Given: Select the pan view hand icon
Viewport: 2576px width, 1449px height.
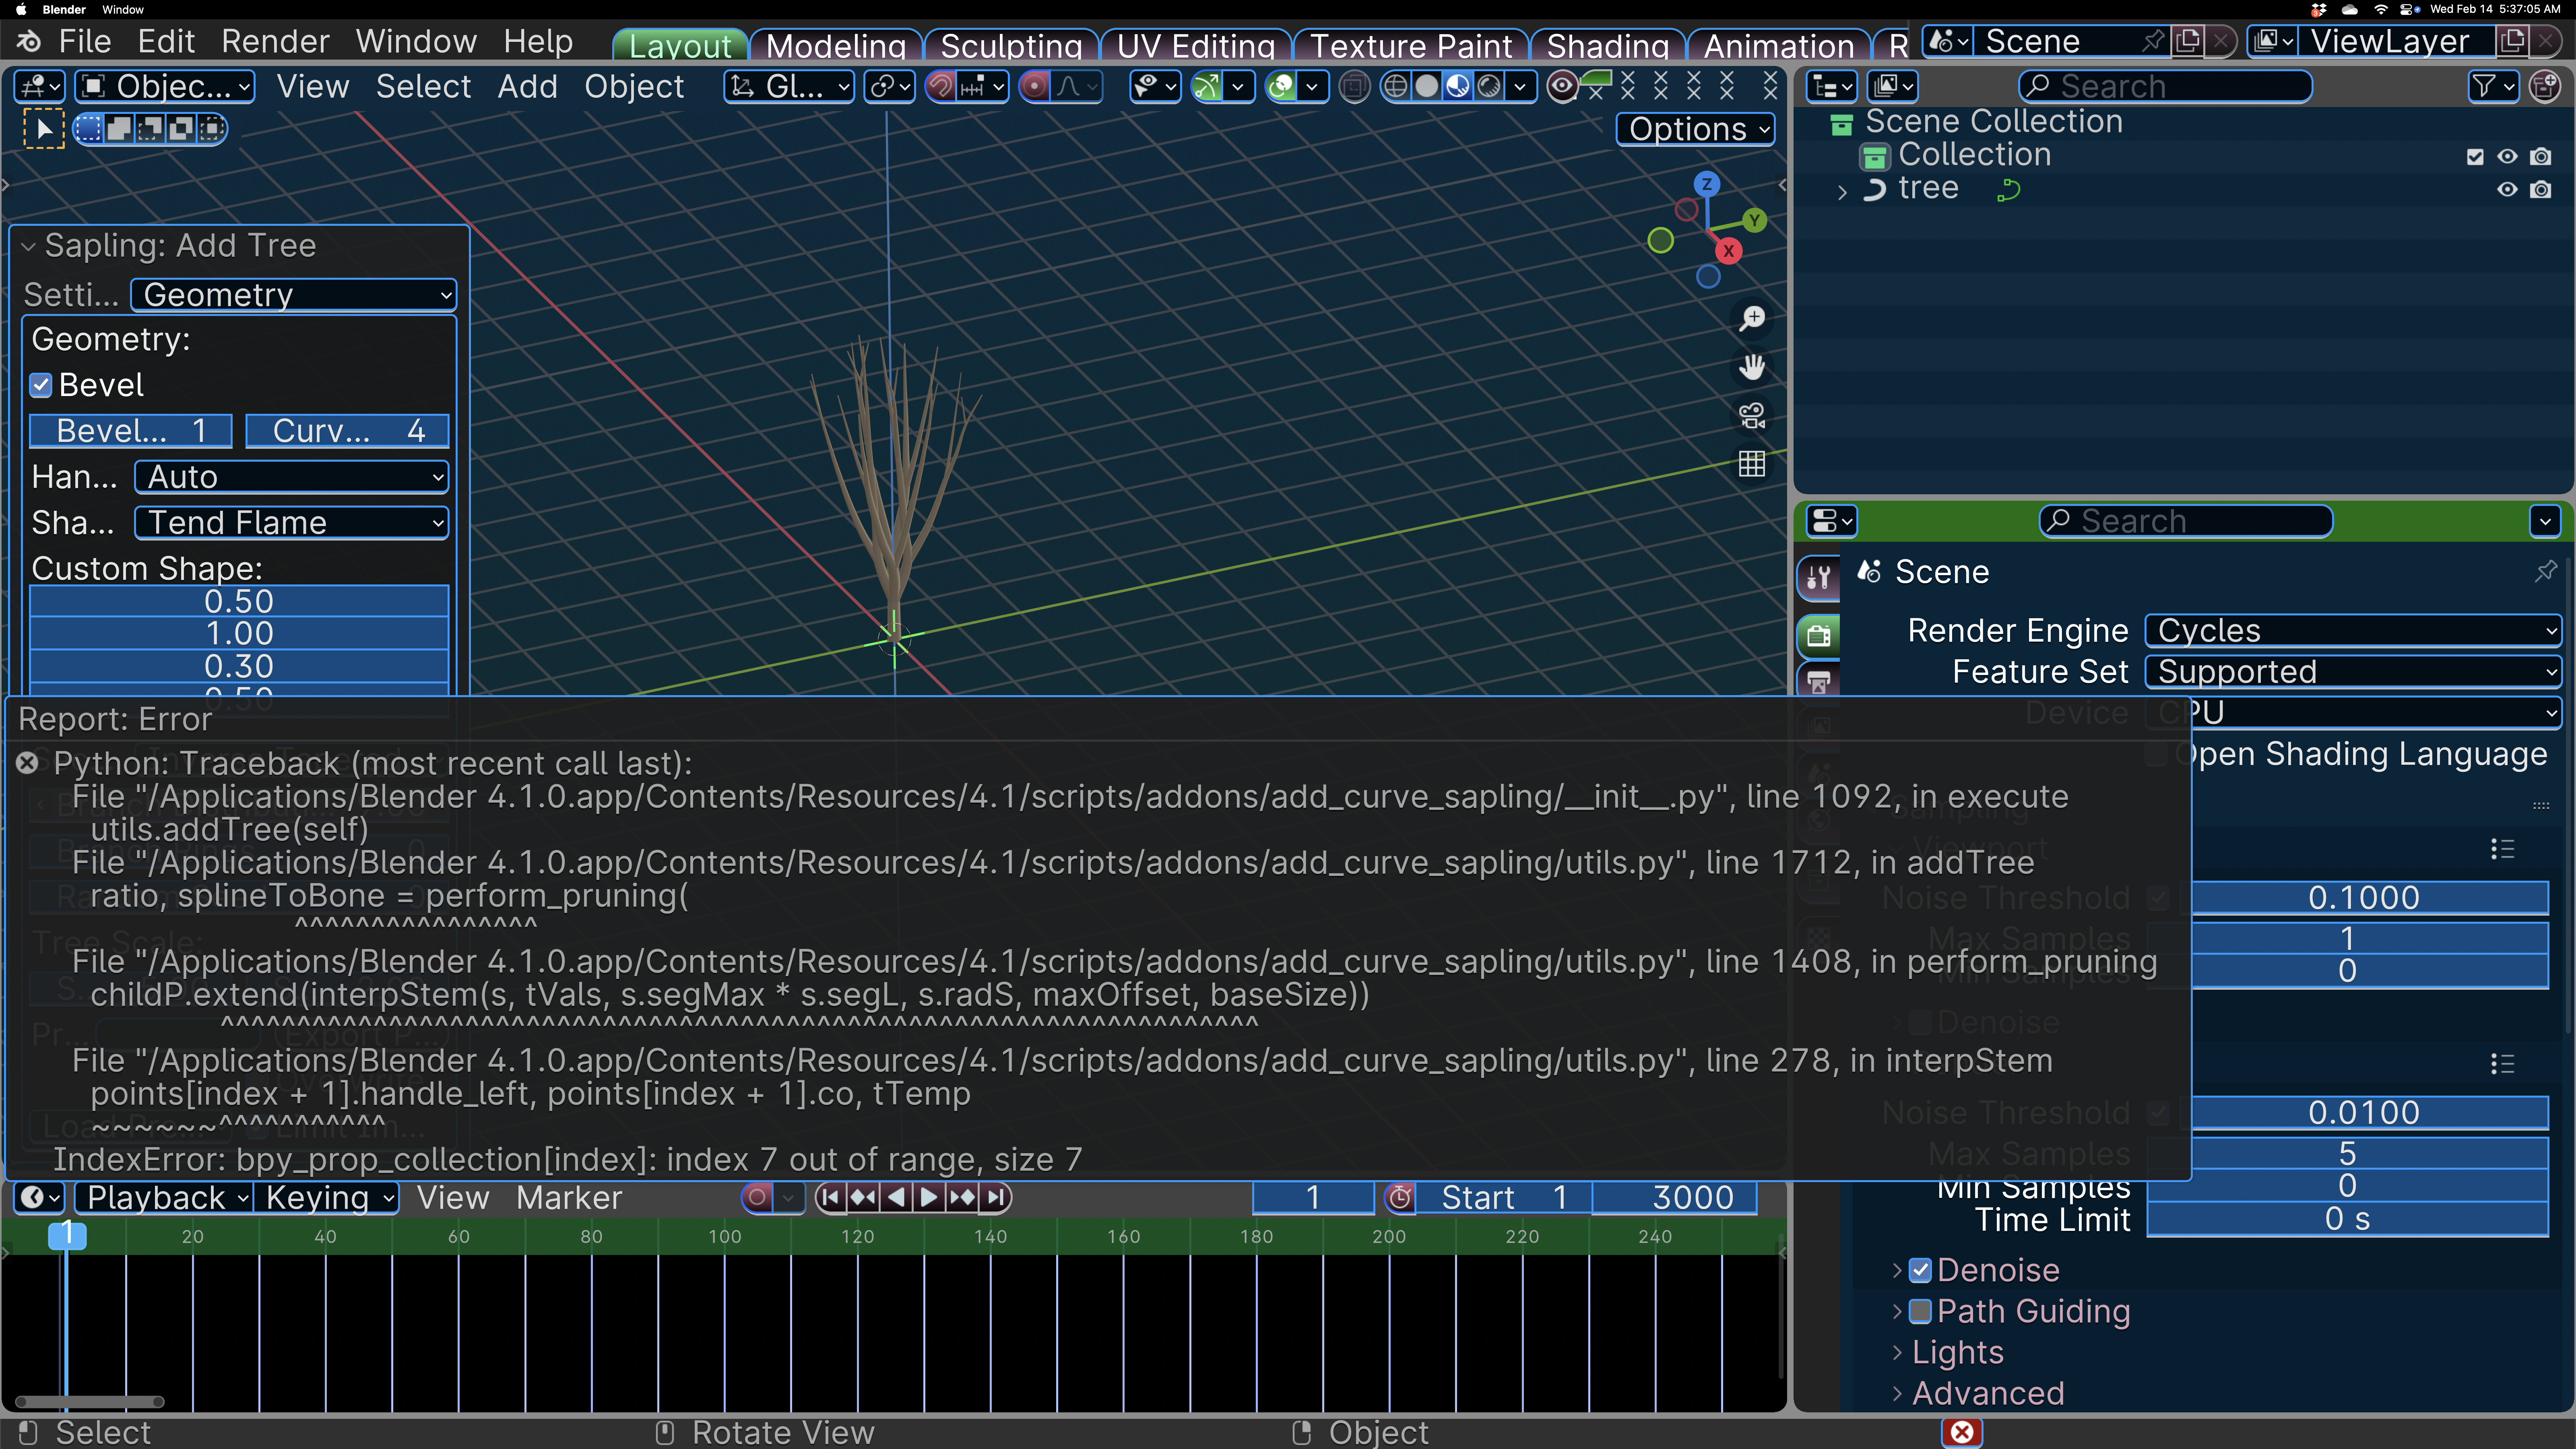Looking at the screenshot, I should pos(1752,367).
